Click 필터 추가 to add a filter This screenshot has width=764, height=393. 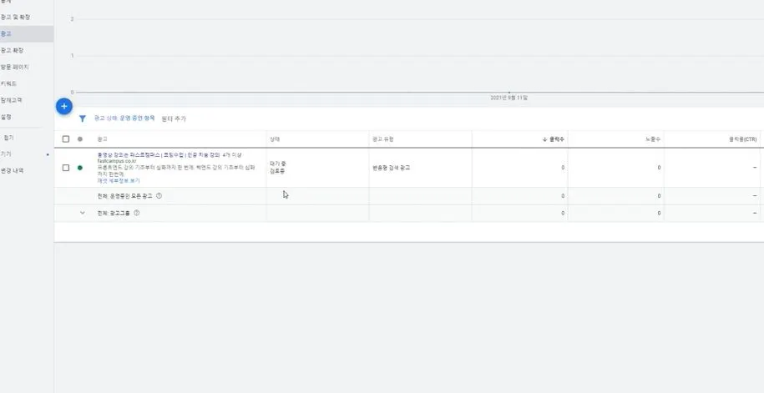click(x=174, y=118)
